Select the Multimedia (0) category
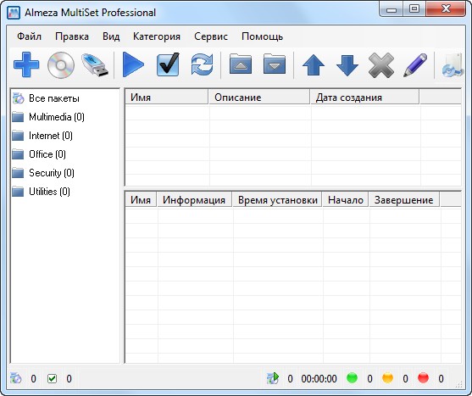The image size is (472, 396). (57, 117)
